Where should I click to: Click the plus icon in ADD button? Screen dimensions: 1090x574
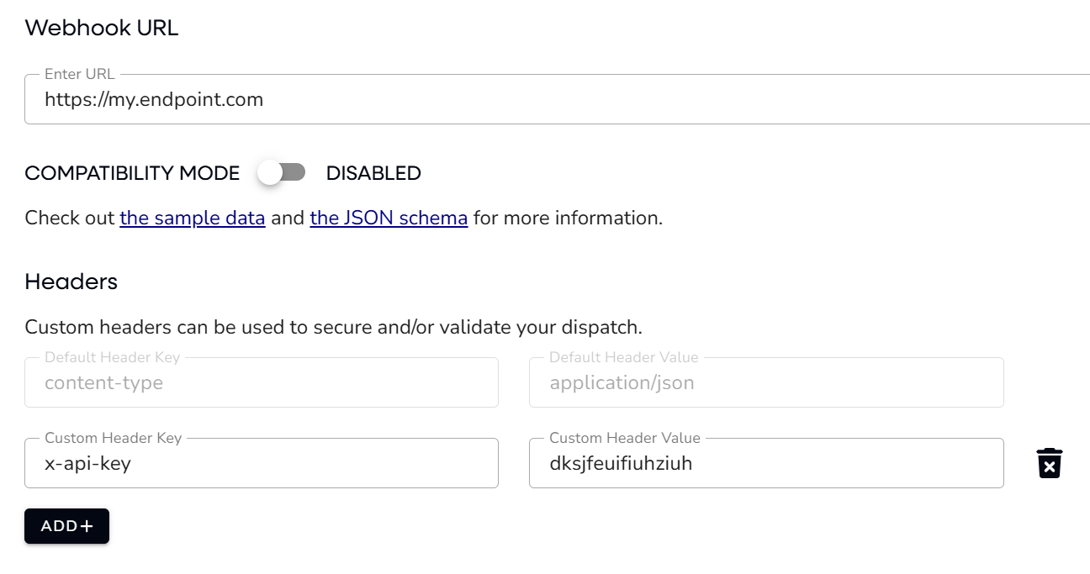[x=86, y=526]
